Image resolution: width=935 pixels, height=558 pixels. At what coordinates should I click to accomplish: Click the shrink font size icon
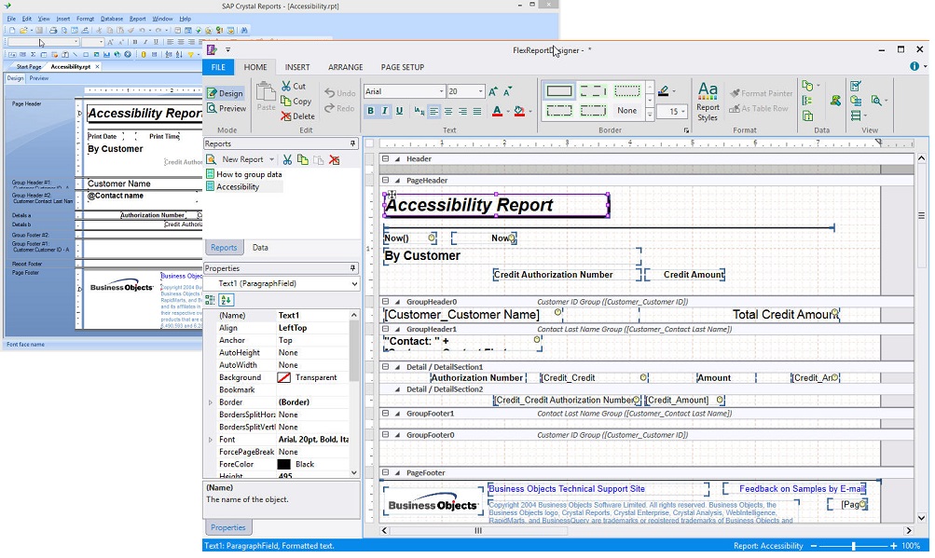coord(507,91)
